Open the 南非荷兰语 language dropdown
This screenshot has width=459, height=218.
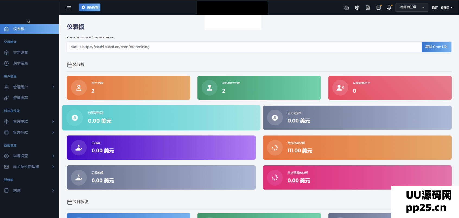point(412,8)
